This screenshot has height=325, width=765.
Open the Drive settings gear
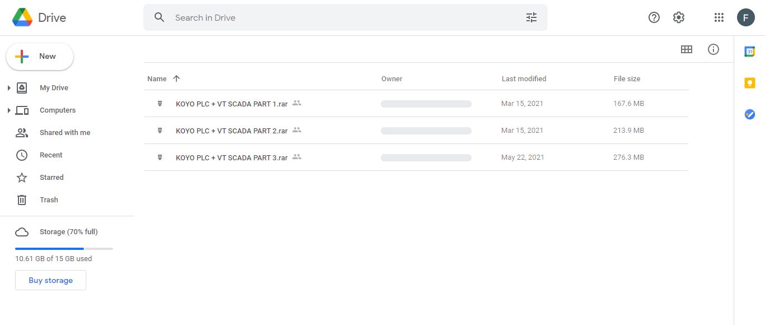click(678, 17)
